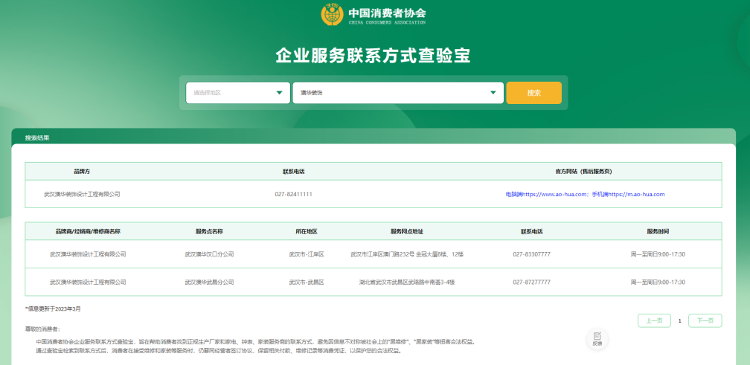Viewport: 750px width, 365px height.
Task: Click the 请选择地区 region select field
Action: click(231, 93)
